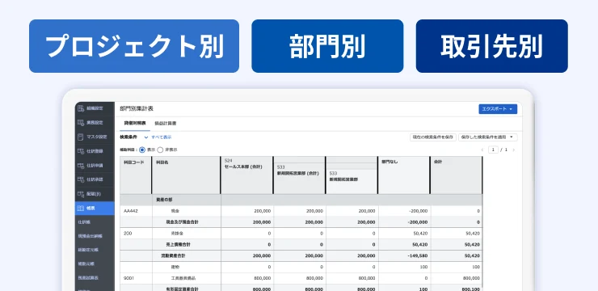Click 部門なし value 50,420 in 売掛金 row
This screenshot has width=598, height=291.
[x=421, y=234]
